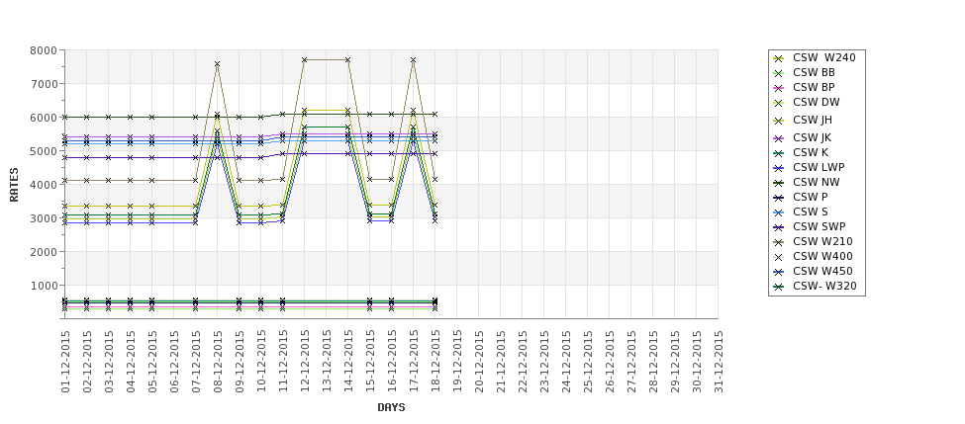
Task: Click the CSW W240 legend marker
Action: tap(779, 58)
